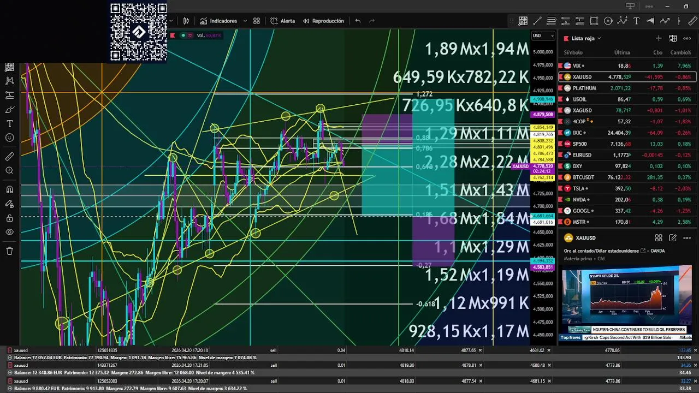This screenshot has width=699, height=393.
Task: Open the grid icon in the XAUUSD details panel
Action: tap(659, 238)
